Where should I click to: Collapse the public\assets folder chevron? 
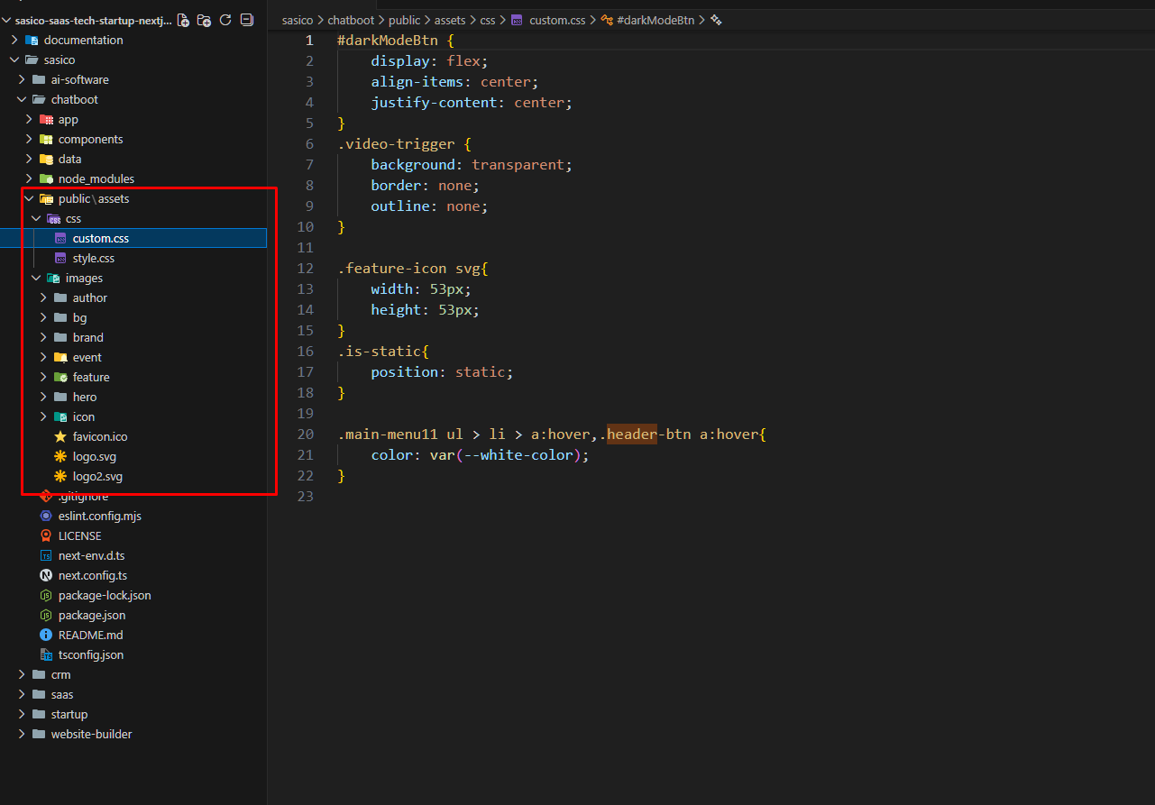point(29,198)
